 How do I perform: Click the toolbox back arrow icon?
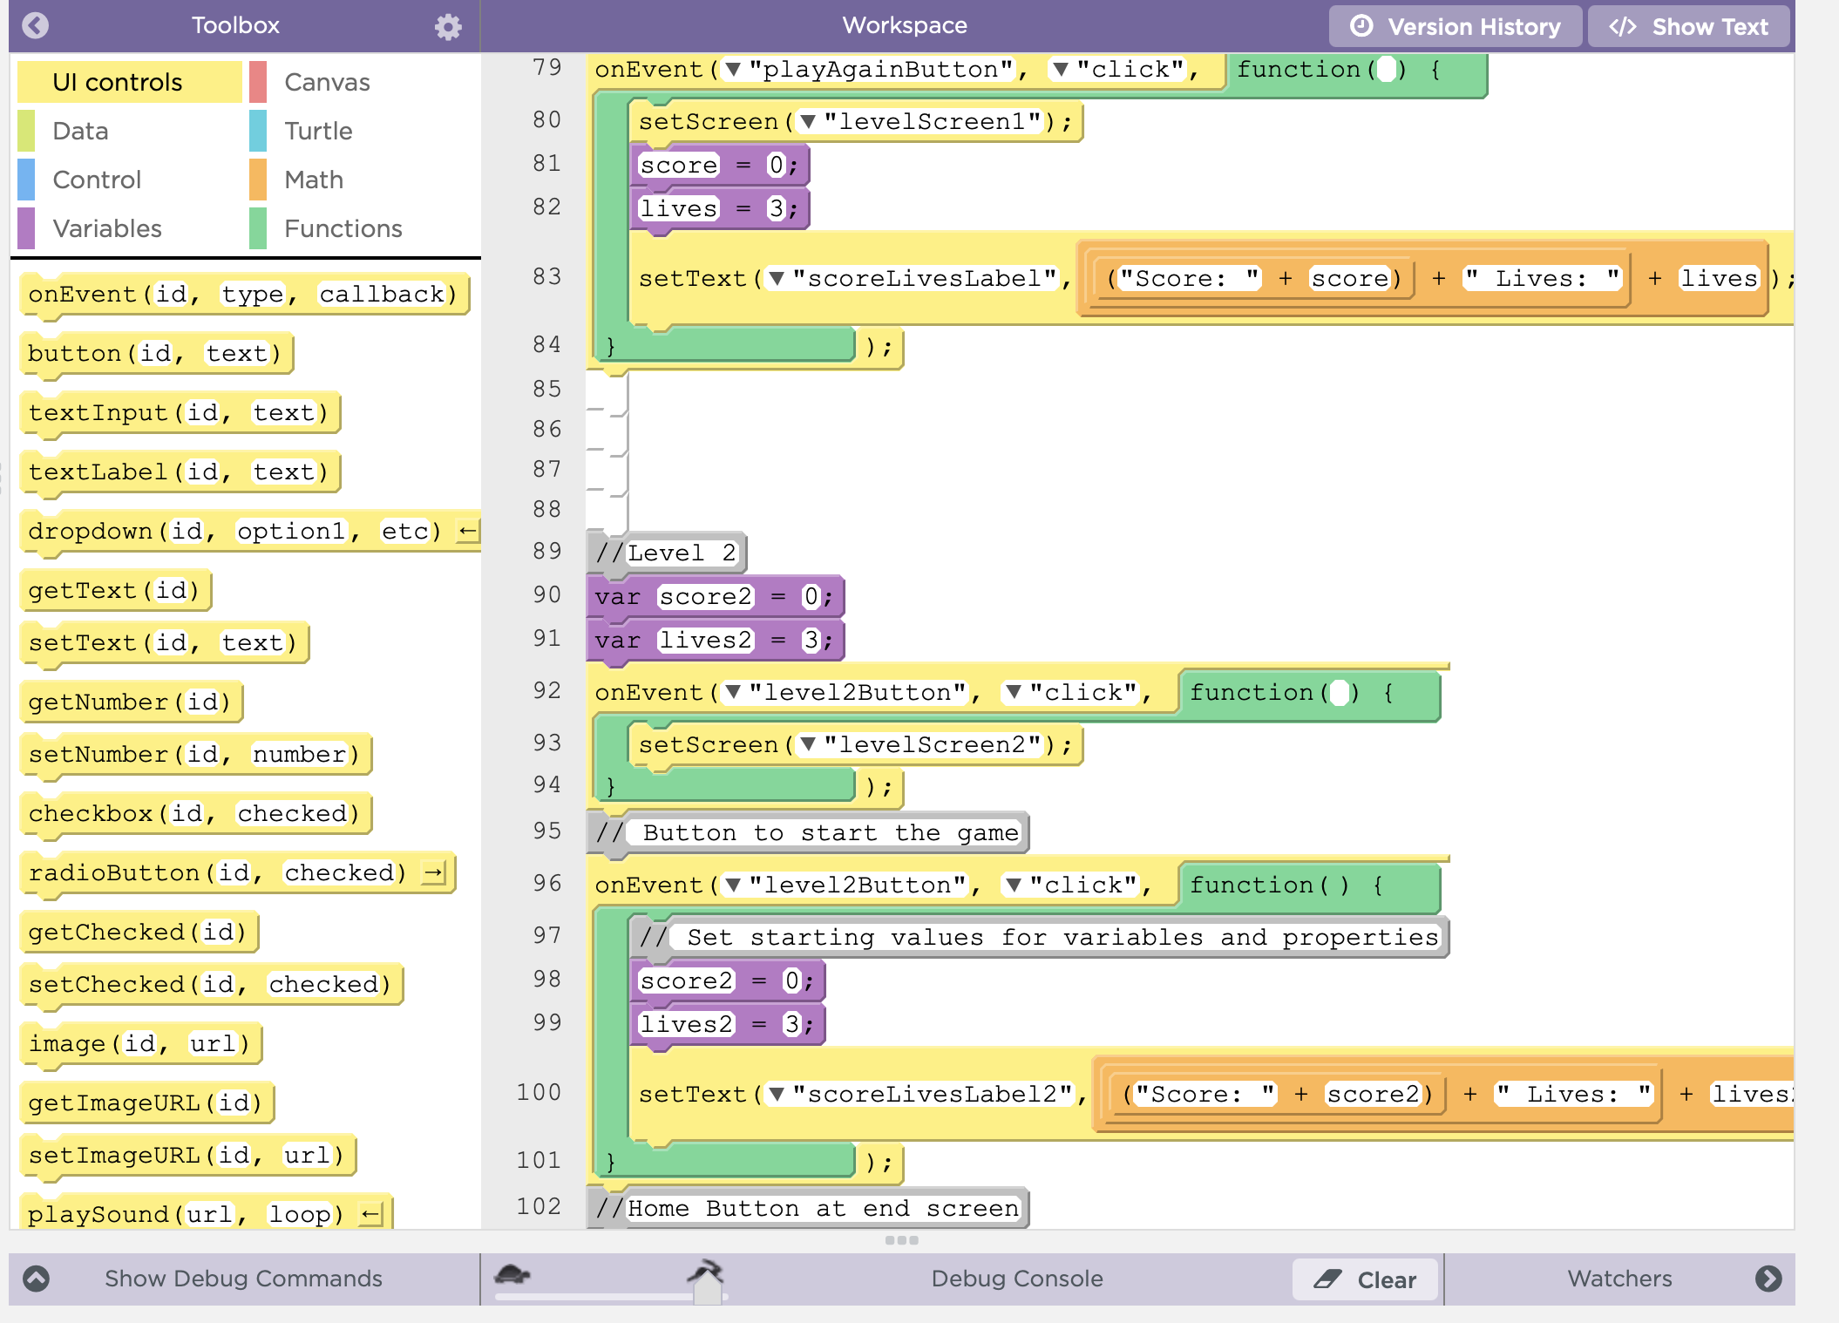coord(35,25)
